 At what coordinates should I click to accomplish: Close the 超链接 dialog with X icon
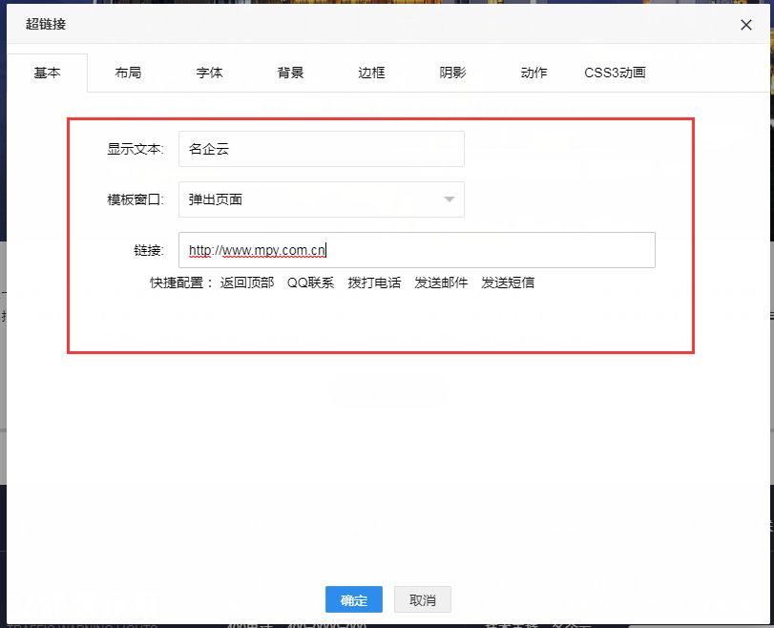pos(746,25)
